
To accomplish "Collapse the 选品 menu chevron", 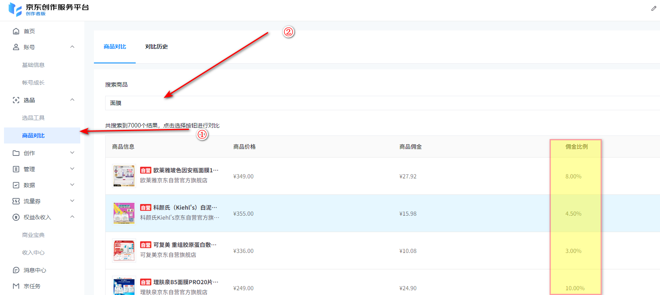I will click(72, 100).
